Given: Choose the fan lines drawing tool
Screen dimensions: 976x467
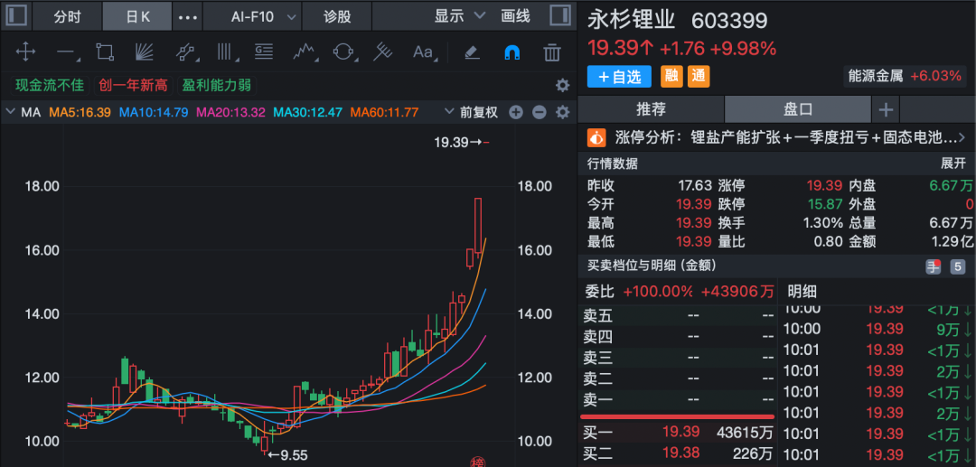Looking at the screenshot, I should click(144, 52).
